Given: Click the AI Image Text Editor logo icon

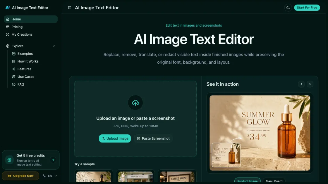Looking at the screenshot, I should (x=8, y=8).
